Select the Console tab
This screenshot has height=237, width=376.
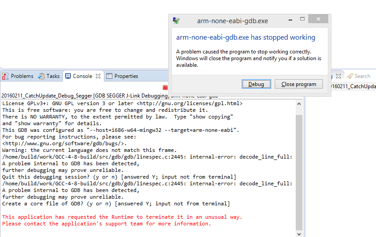(82, 76)
